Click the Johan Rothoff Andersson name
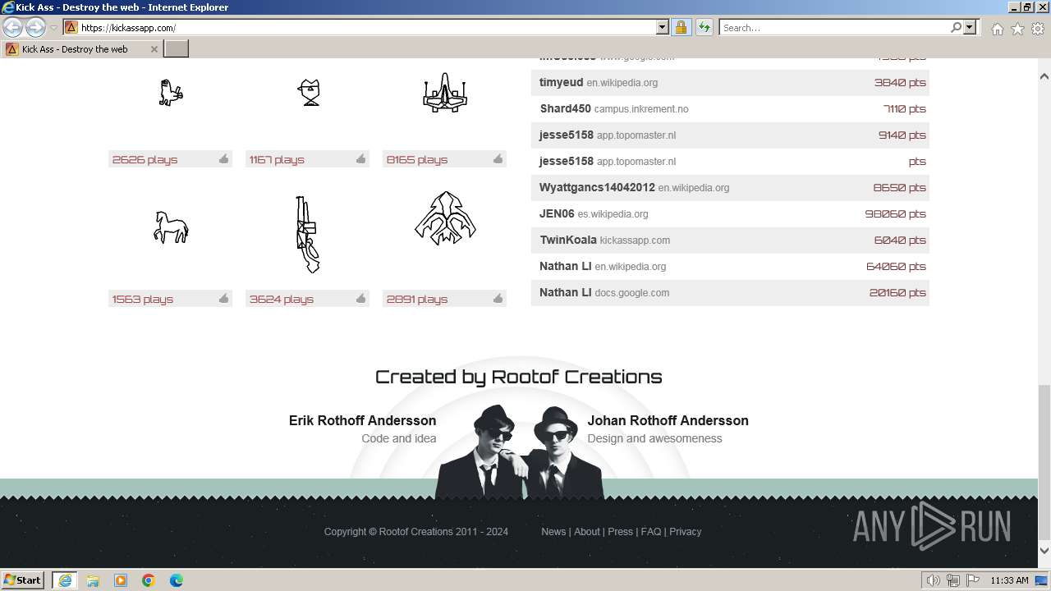The width and height of the screenshot is (1051, 591). click(x=668, y=420)
